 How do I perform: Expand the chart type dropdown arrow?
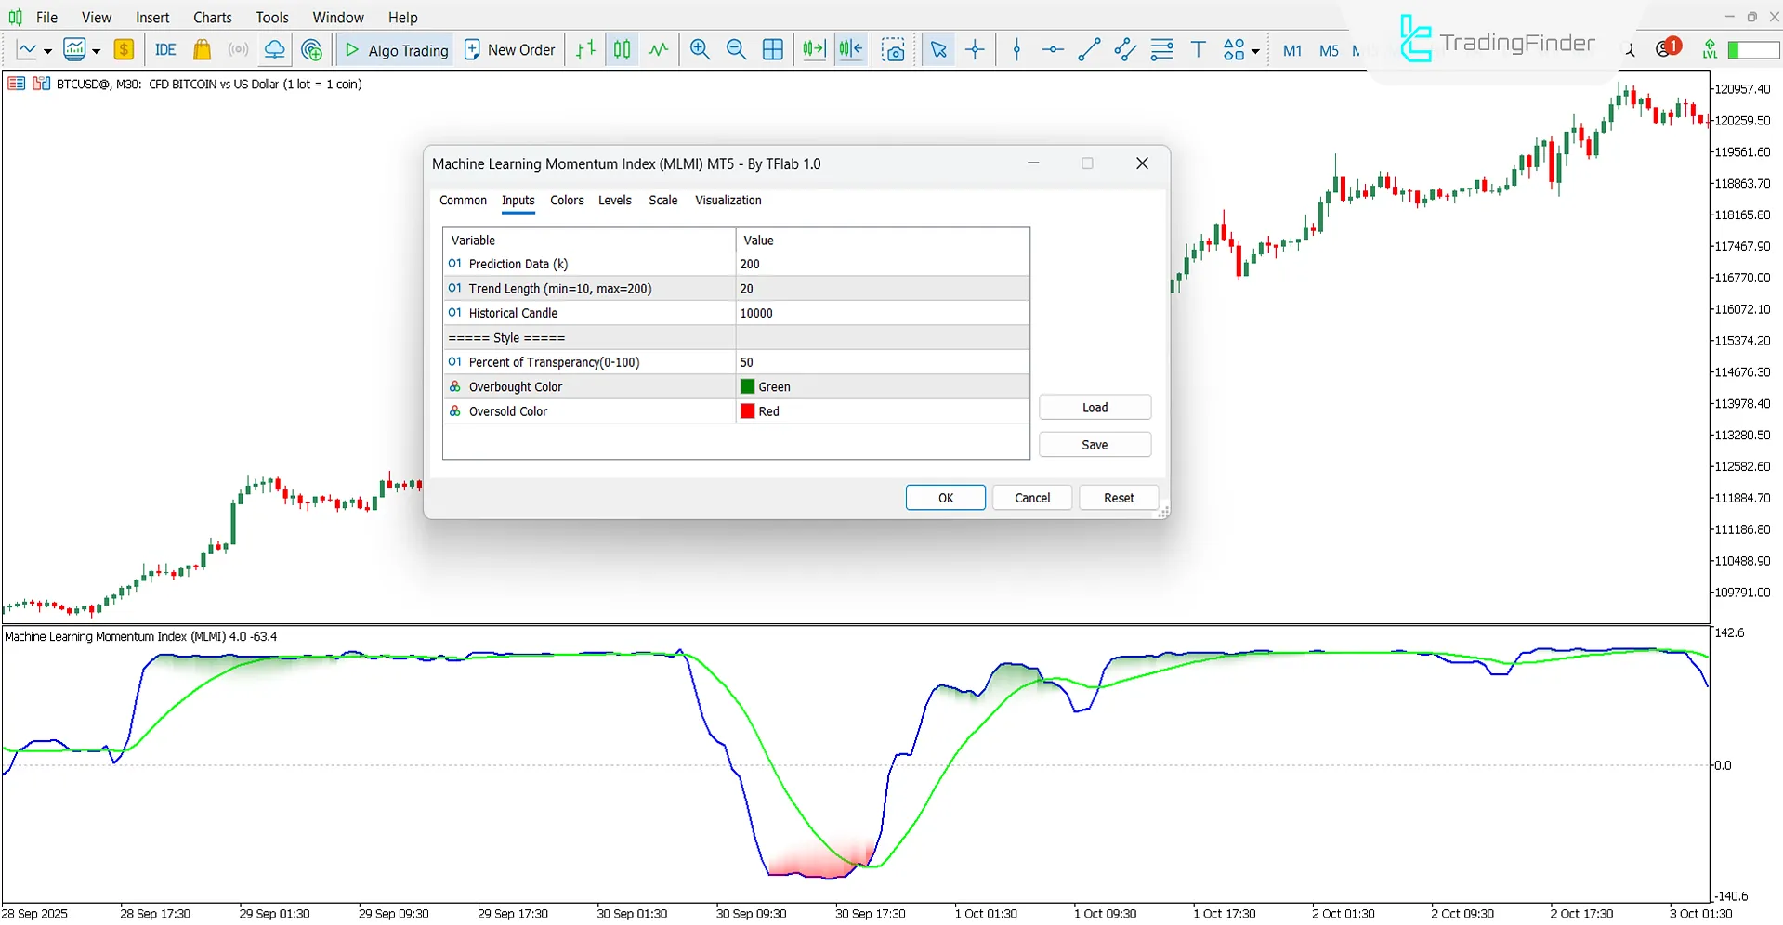[47, 51]
